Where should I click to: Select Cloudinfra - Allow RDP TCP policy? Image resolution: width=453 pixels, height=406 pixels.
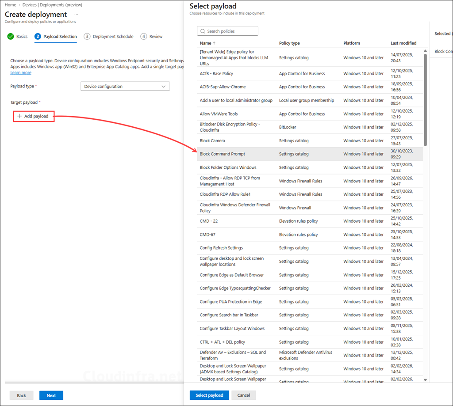pyautogui.click(x=310, y=181)
